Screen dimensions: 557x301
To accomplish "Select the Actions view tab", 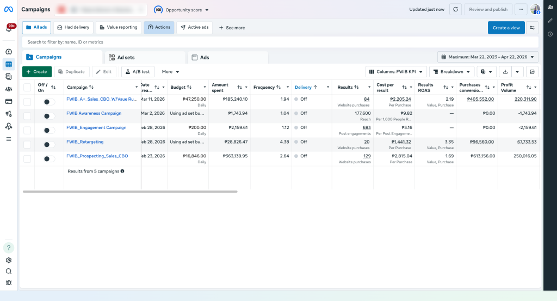I will pos(159,27).
